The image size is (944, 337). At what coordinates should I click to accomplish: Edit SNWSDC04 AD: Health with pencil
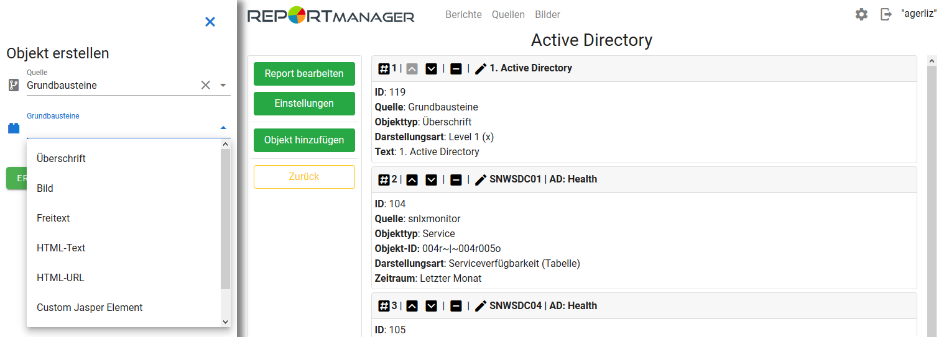481,306
